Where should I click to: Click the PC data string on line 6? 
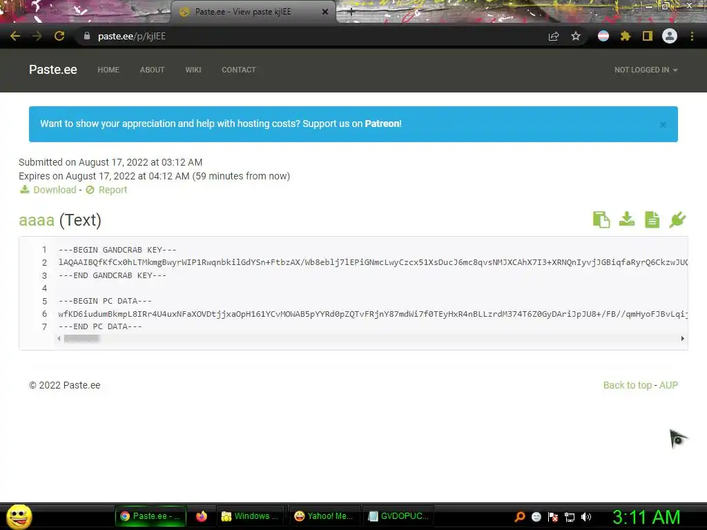coord(373,314)
